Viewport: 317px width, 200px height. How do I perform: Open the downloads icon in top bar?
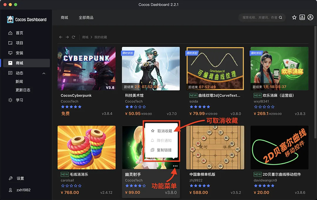302,17
